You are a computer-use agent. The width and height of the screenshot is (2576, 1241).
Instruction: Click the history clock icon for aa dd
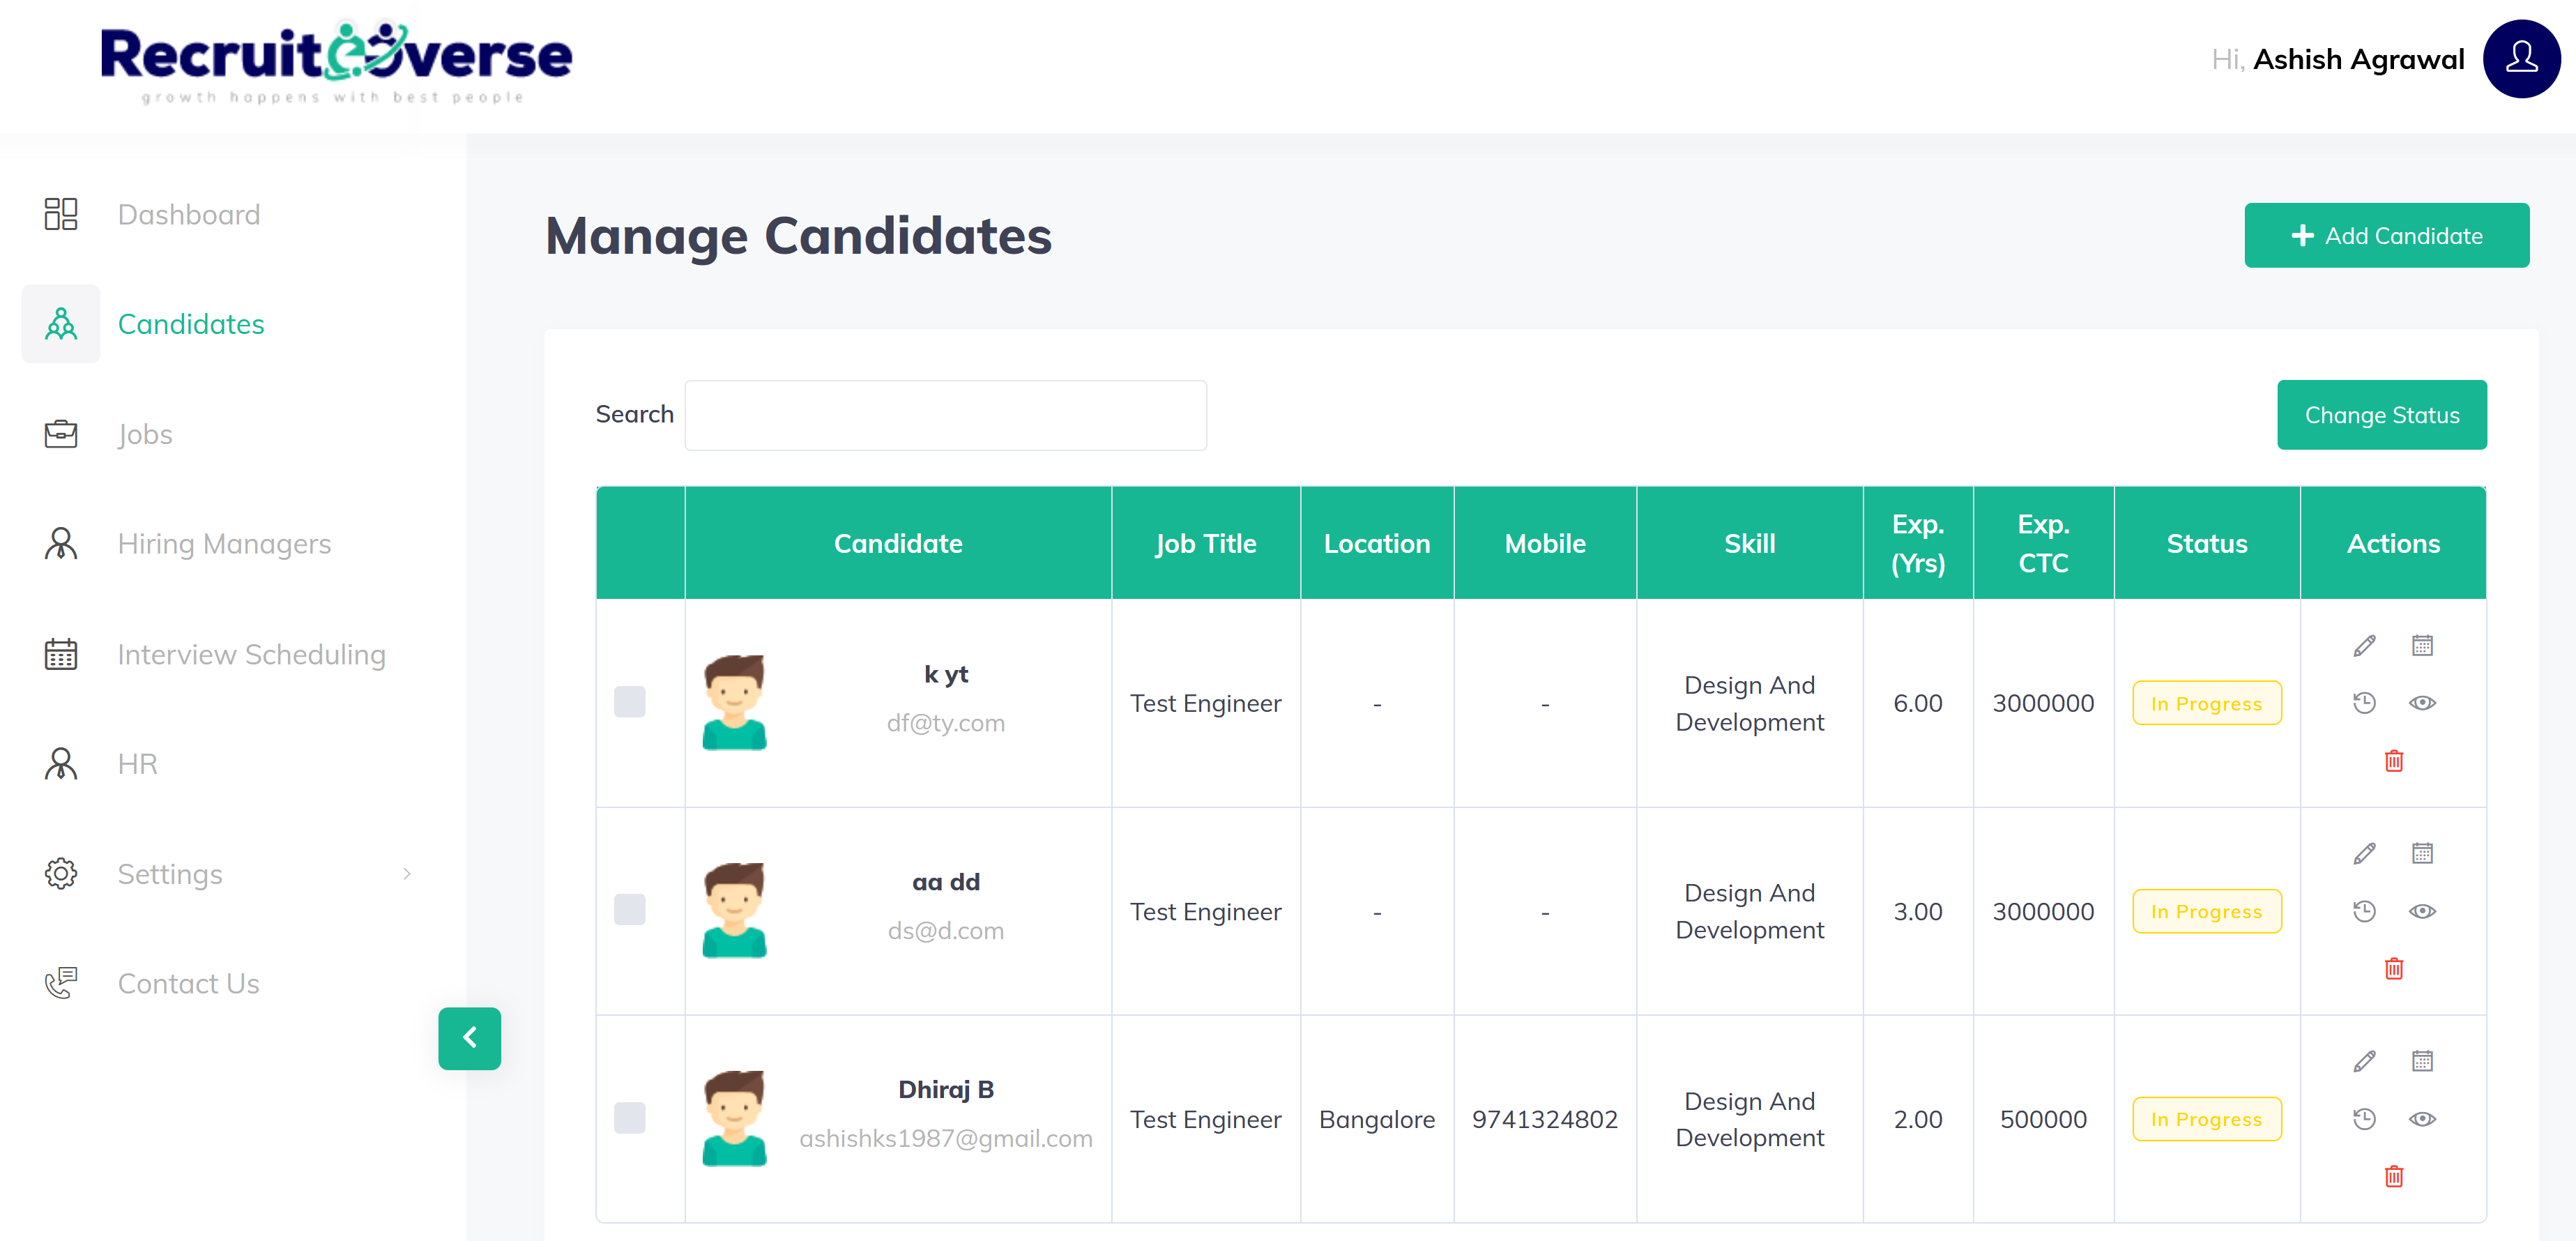coord(2364,911)
